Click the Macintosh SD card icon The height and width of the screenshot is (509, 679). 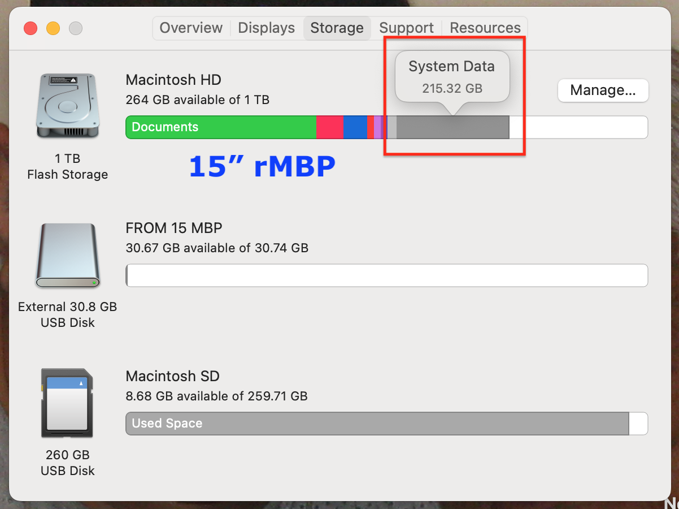[67, 403]
